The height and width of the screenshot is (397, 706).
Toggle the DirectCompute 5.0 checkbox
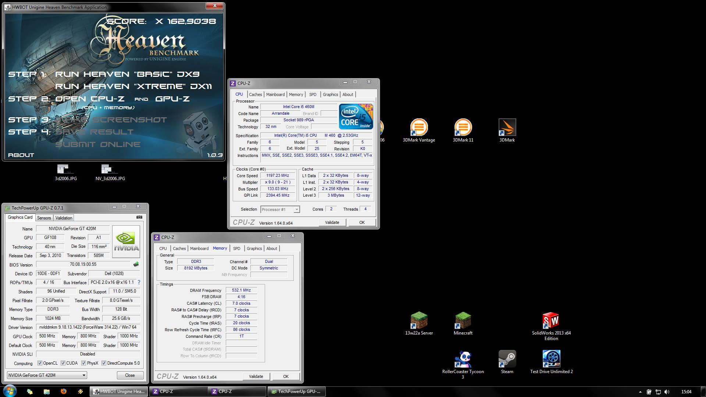[104, 363]
